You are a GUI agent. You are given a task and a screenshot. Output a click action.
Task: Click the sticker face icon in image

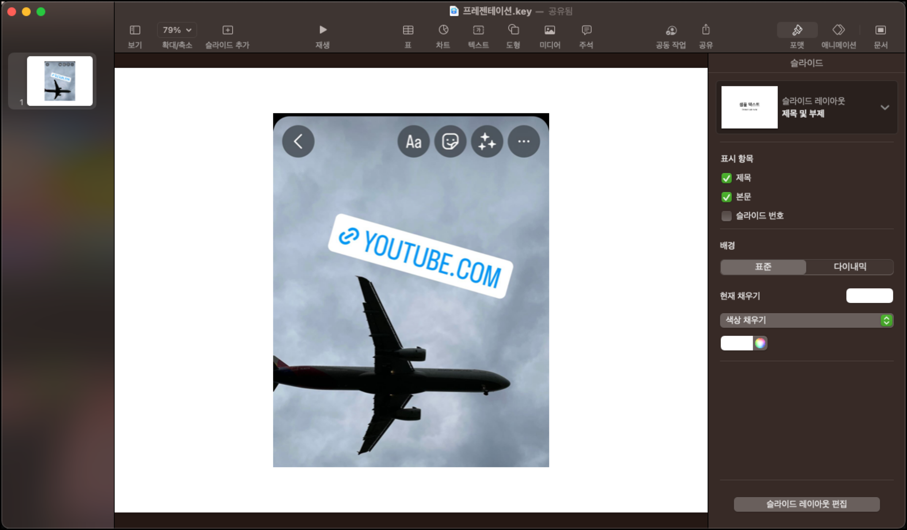point(450,142)
